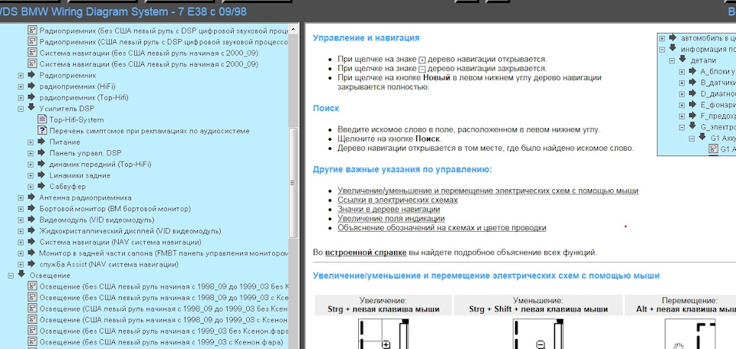The width and height of the screenshot is (736, 349).
Task: Click the arrow icon beside радиоприемник (Top-Hifi)
Action: [32, 97]
